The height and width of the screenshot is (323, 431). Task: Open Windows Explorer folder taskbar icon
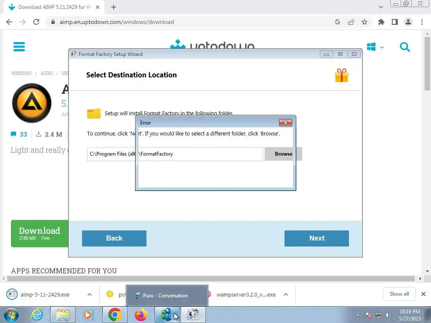coord(63,315)
